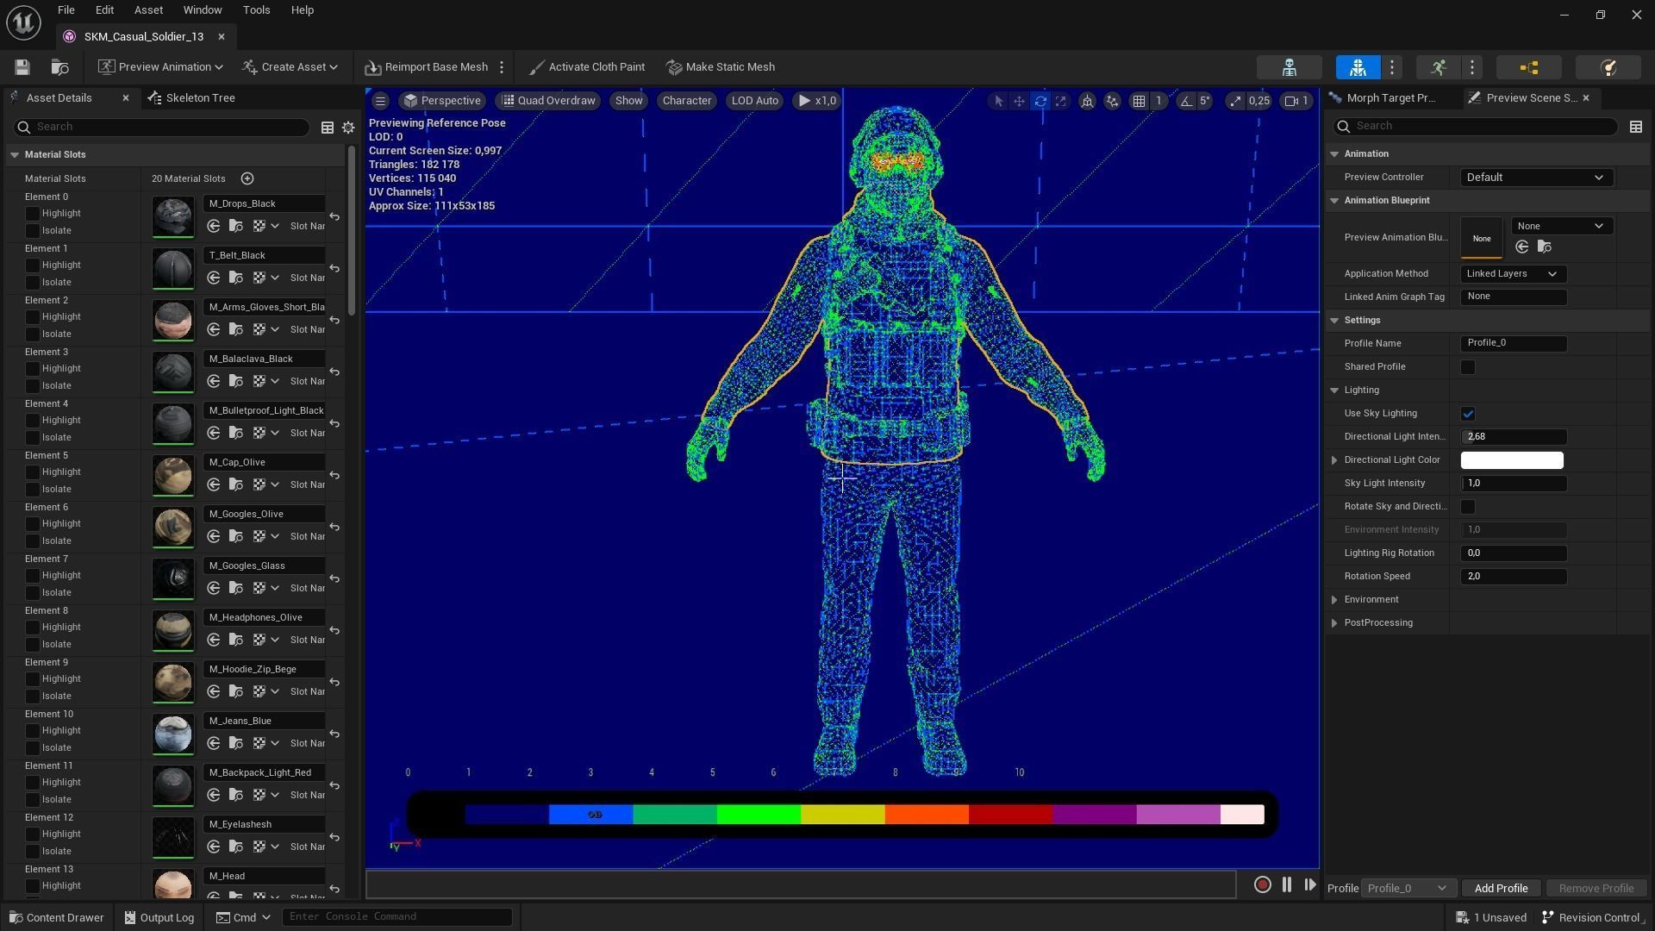Open the Preview Controller dropdown
The height and width of the screenshot is (931, 1655).
click(1534, 178)
